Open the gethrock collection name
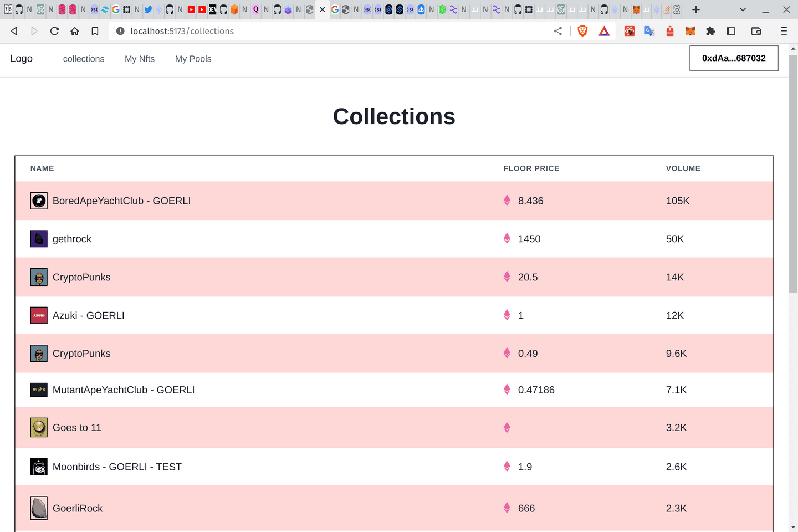The width and height of the screenshot is (798, 532). point(72,239)
